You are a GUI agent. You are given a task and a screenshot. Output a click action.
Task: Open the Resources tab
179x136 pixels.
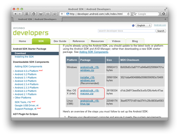click(x=97, y=41)
